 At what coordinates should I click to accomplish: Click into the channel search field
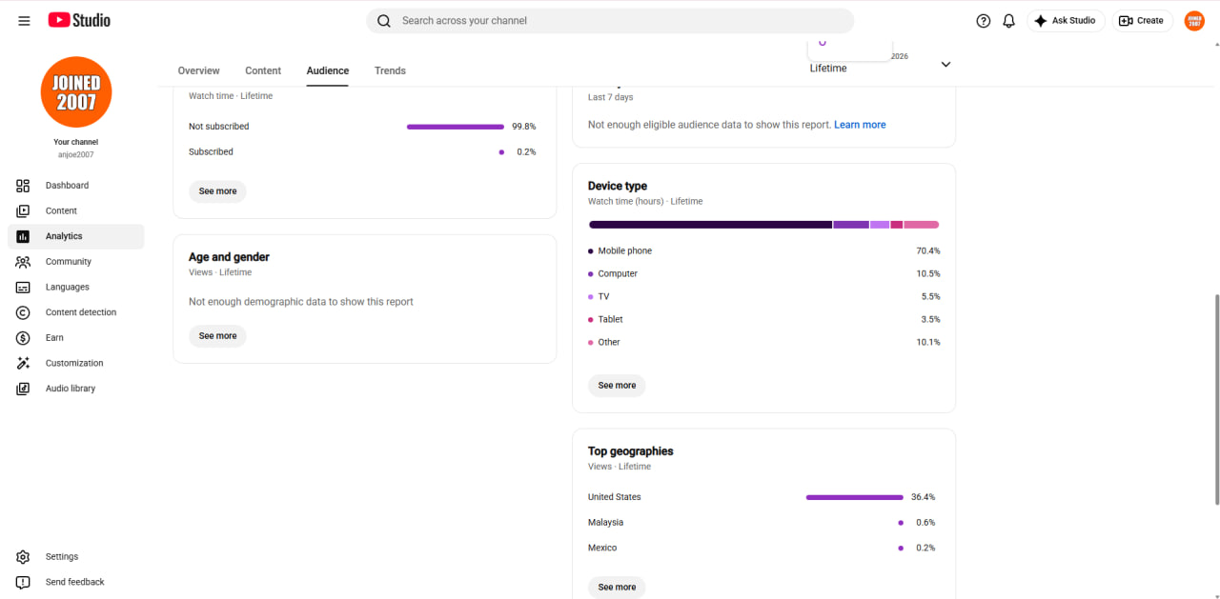point(610,21)
